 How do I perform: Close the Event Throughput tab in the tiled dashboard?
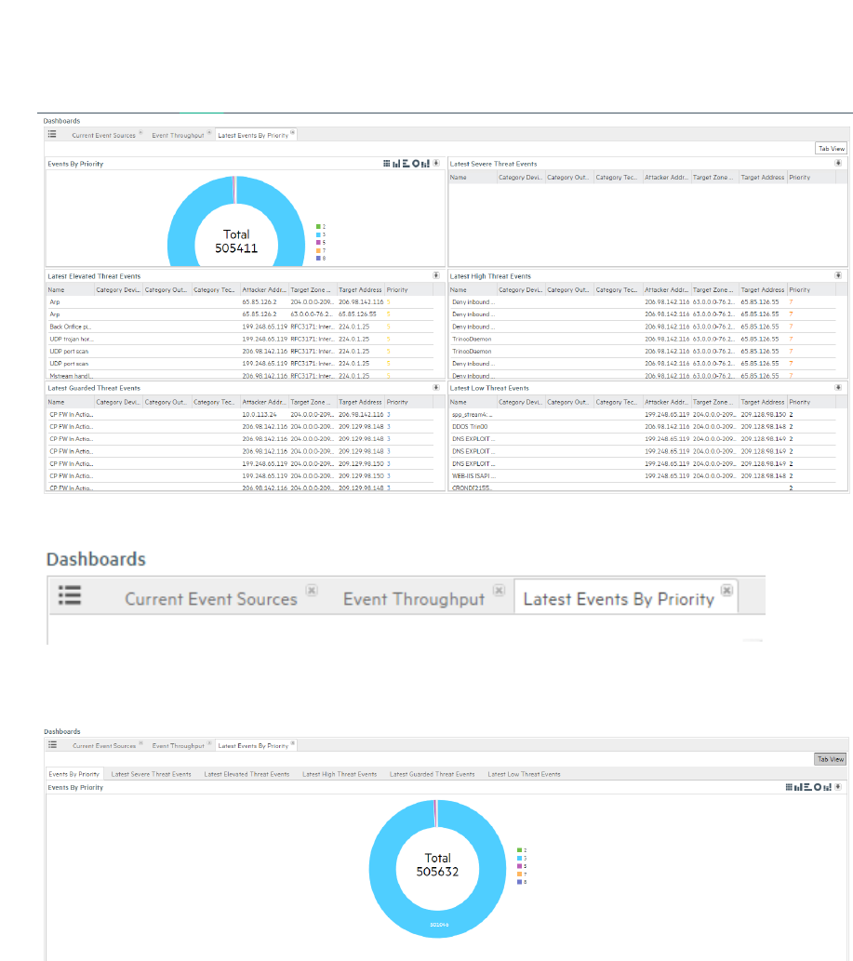click(x=209, y=132)
